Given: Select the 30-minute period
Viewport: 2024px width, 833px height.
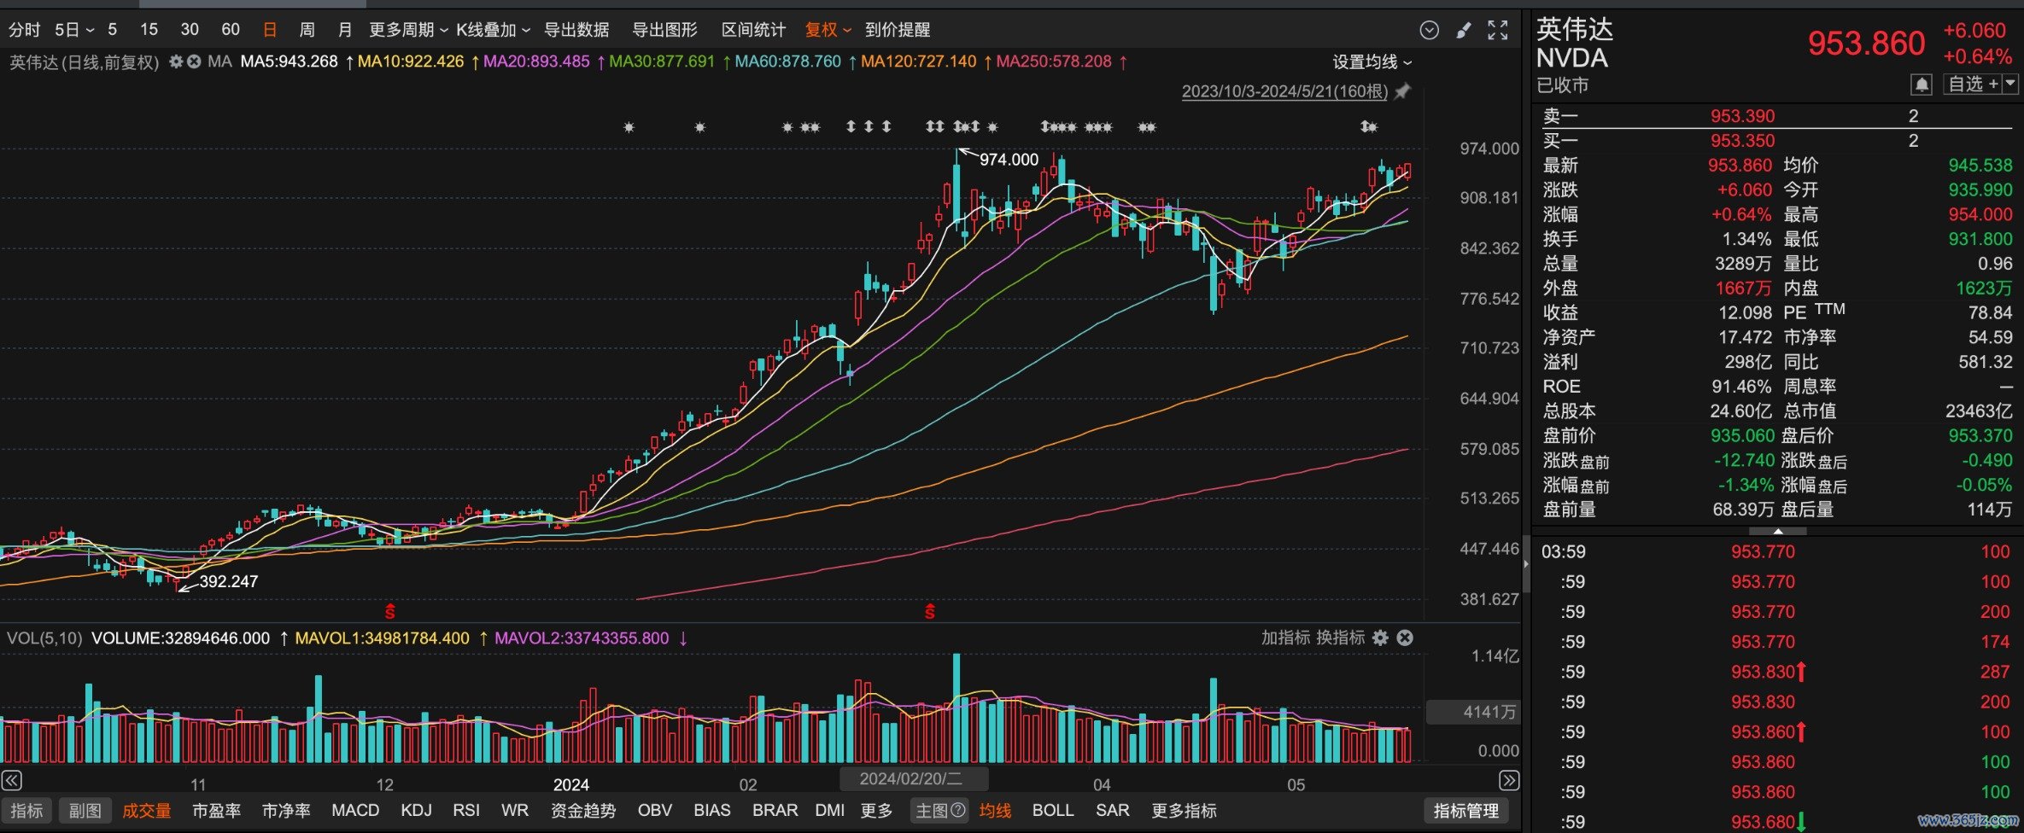Looking at the screenshot, I should click(x=190, y=30).
